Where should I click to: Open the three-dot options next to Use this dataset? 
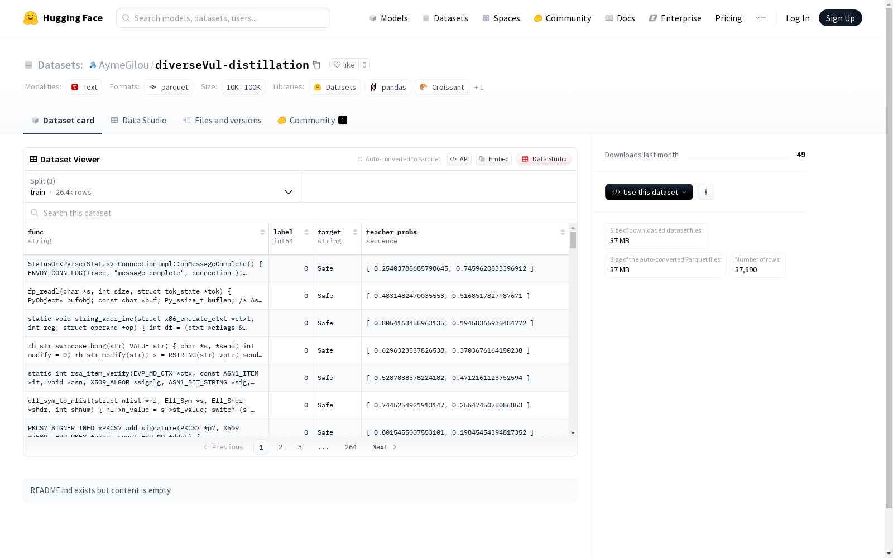[706, 192]
